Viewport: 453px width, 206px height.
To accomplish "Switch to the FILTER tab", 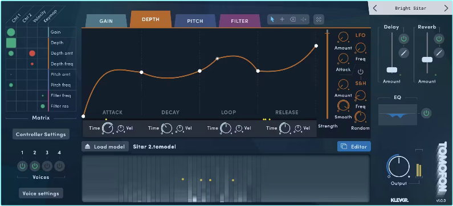I will [239, 21].
